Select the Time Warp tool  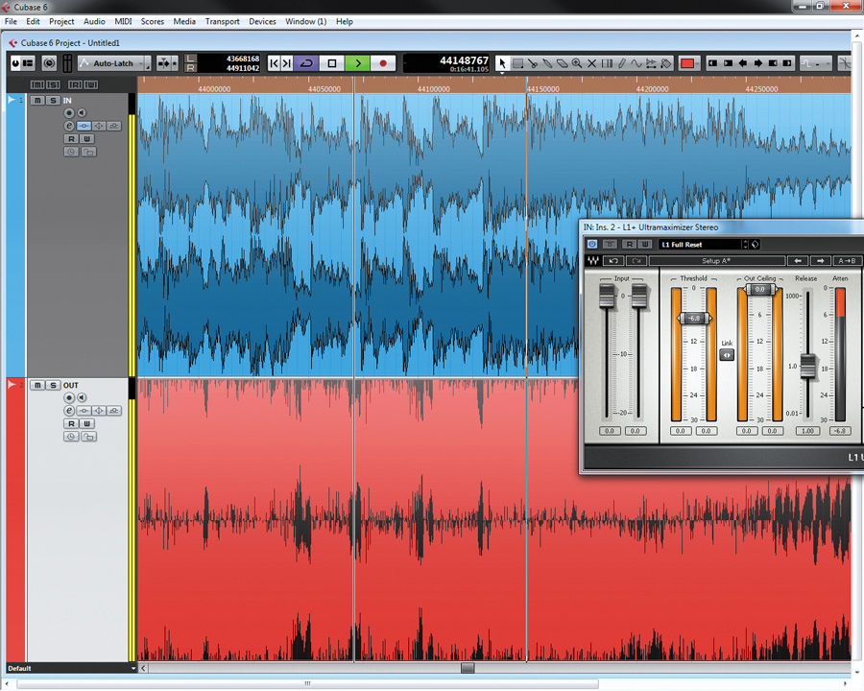[607, 63]
